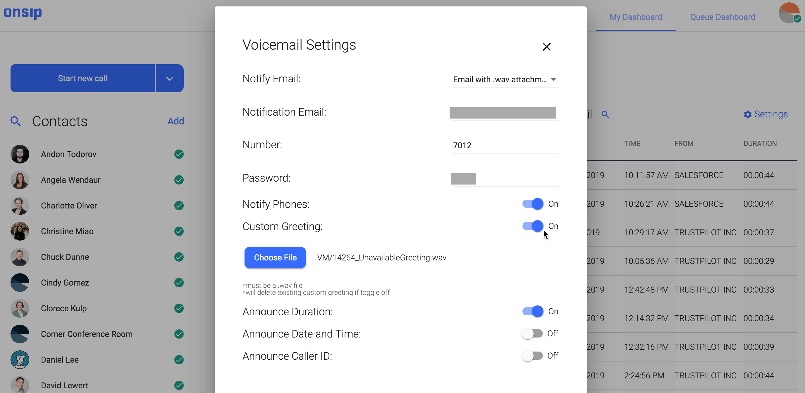Toggle the Announce Duration switch off
The image size is (805, 393).
[532, 311]
